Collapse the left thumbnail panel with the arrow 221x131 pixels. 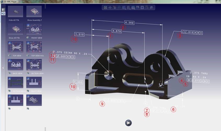(3, 68)
